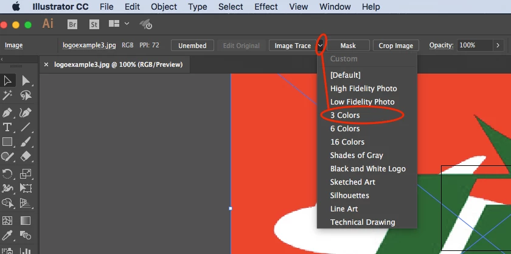The image size is (511, 254).
Task: Select the Direct Selection tool
Action: [26, 80]
